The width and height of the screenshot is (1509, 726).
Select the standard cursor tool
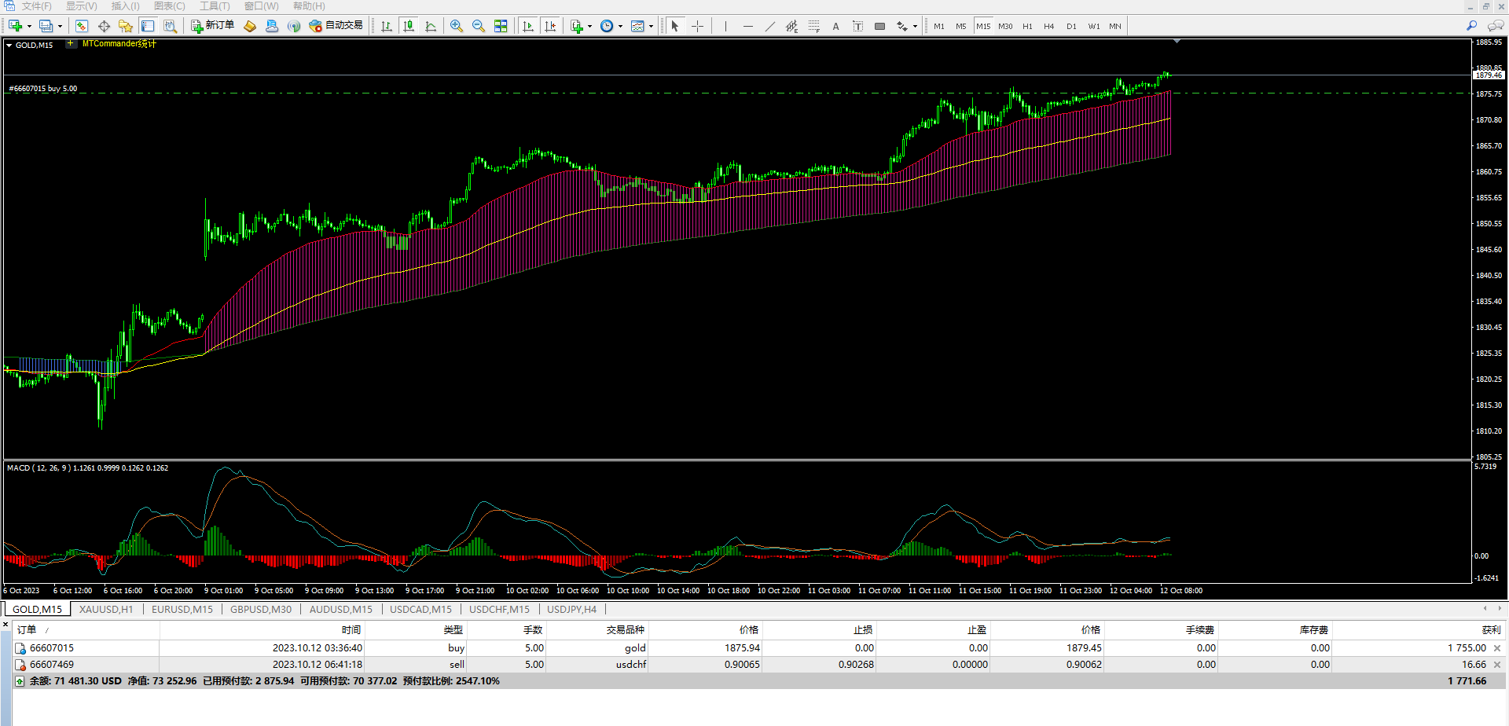[674, 26]
